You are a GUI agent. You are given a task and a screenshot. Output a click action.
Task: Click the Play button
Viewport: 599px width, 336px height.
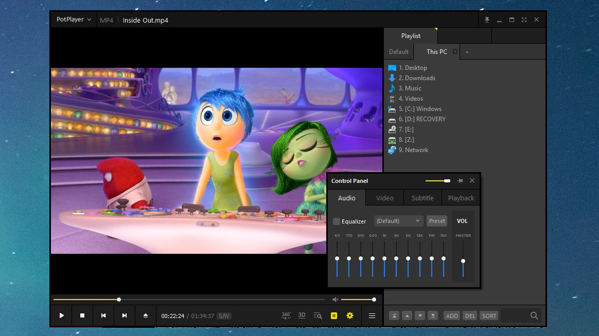tap(62, 316)
